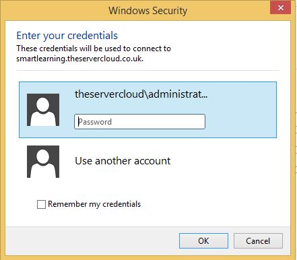Close the Windows Security dialog
This screenshot has height=260, width=297.
coord(281,8)
